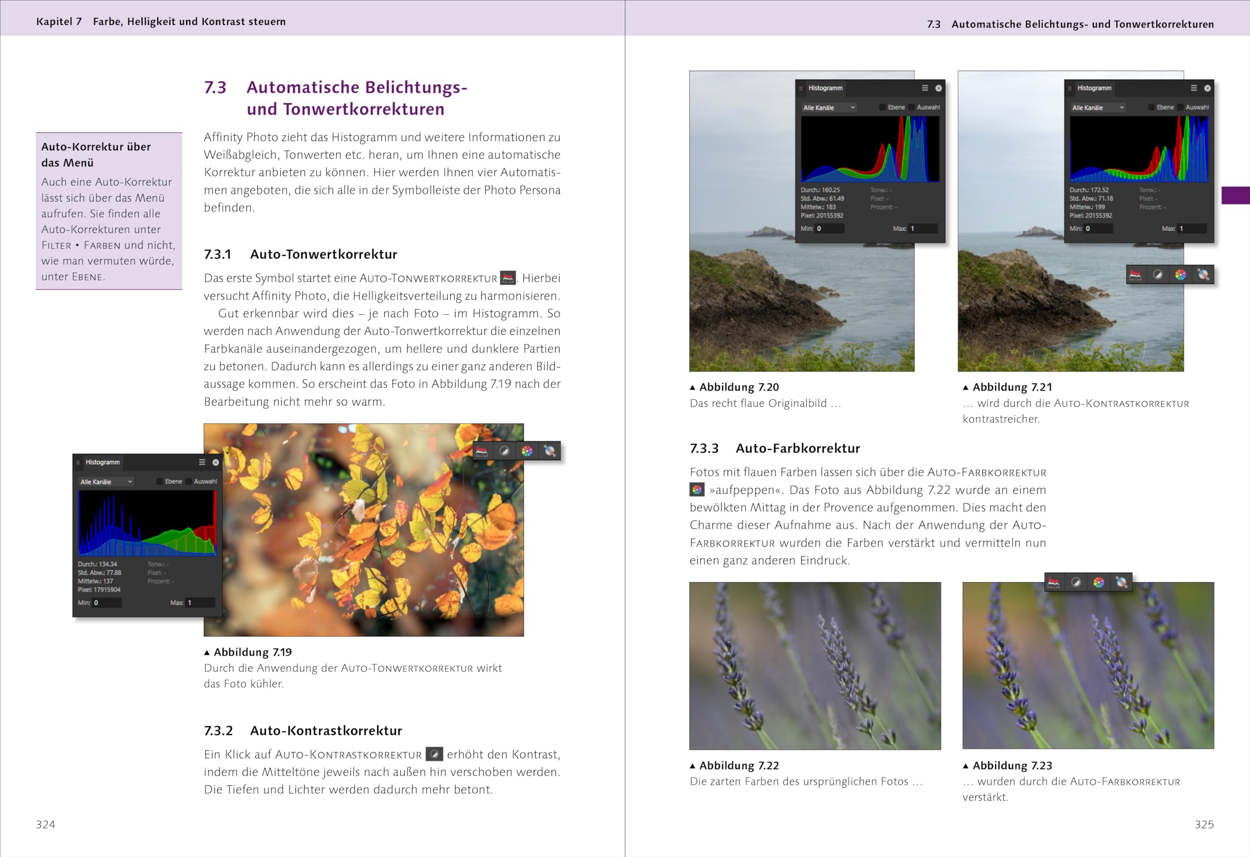Click Auto-Kontrastkorrektur icon in the Abbildung 7.21 toolbar
The height and width of the screenshot is (857, 1250).
tap(1158, 275)
